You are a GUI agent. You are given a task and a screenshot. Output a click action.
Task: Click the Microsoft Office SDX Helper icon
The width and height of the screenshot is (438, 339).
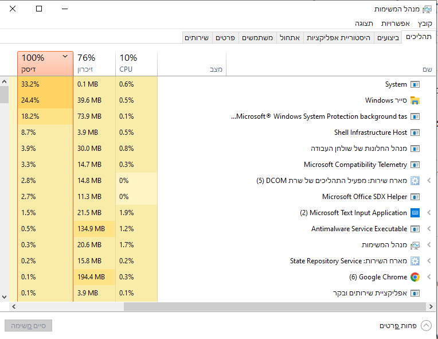pos(415,197)
